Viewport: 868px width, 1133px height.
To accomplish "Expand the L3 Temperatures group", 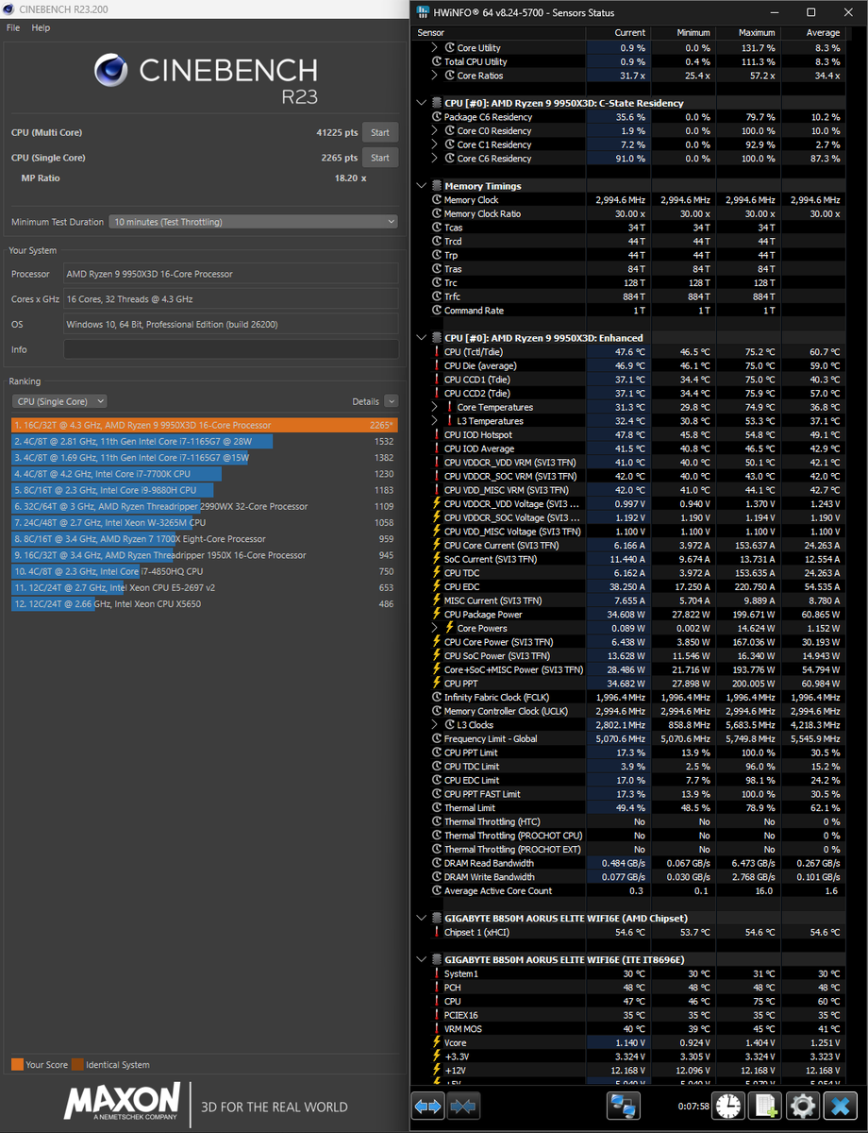I will click(435, 421).
